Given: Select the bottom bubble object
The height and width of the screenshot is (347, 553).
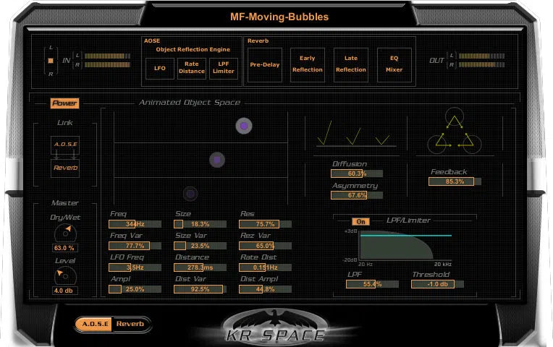Looking at the screenshot, I should pyautogui.click(x=190, y=193).
